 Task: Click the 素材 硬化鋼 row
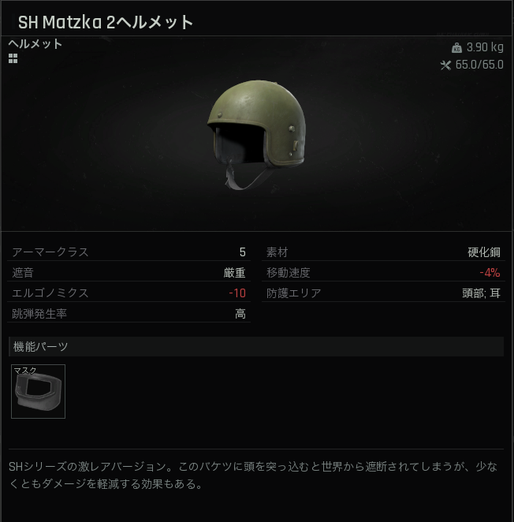383,252
